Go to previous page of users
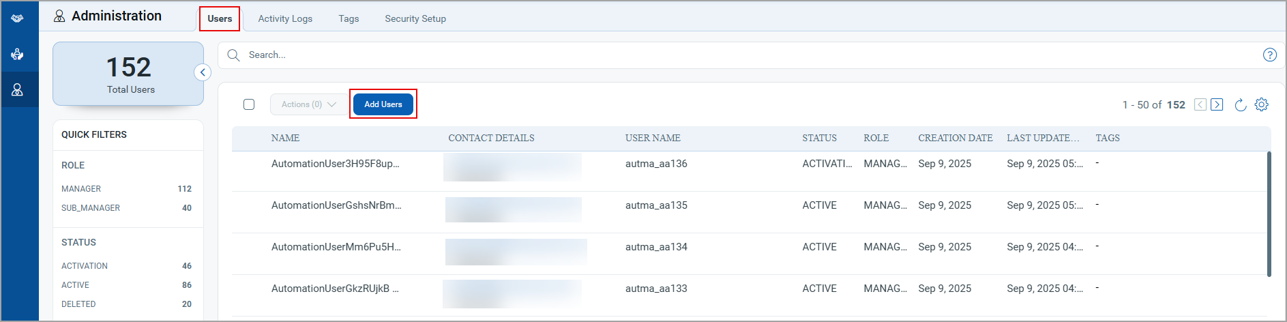This screenshot has width=1287, height=322. (1200, 104)
